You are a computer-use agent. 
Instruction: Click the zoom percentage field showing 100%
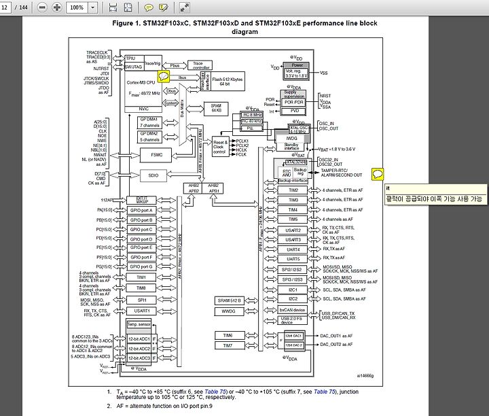click(77, 7)
